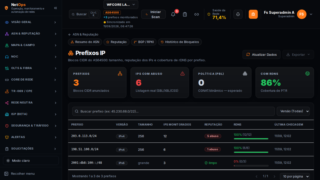Click the Saúde da Rede 71,4% indicator

click(x=217, y=14)
